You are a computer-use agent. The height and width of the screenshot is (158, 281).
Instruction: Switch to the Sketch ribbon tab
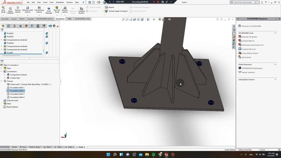point(22,19)
